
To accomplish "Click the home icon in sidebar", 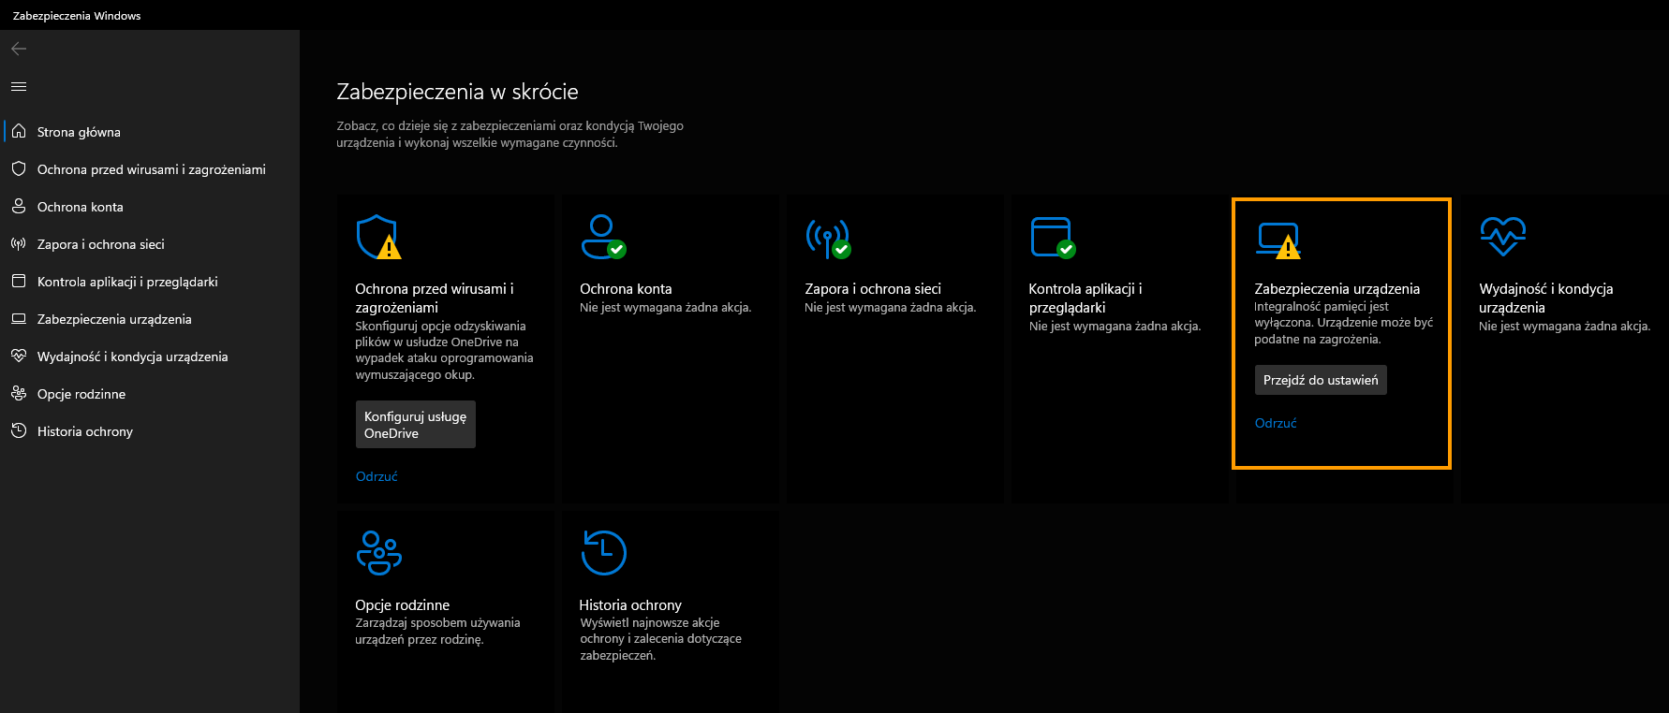I will point(19,131).
